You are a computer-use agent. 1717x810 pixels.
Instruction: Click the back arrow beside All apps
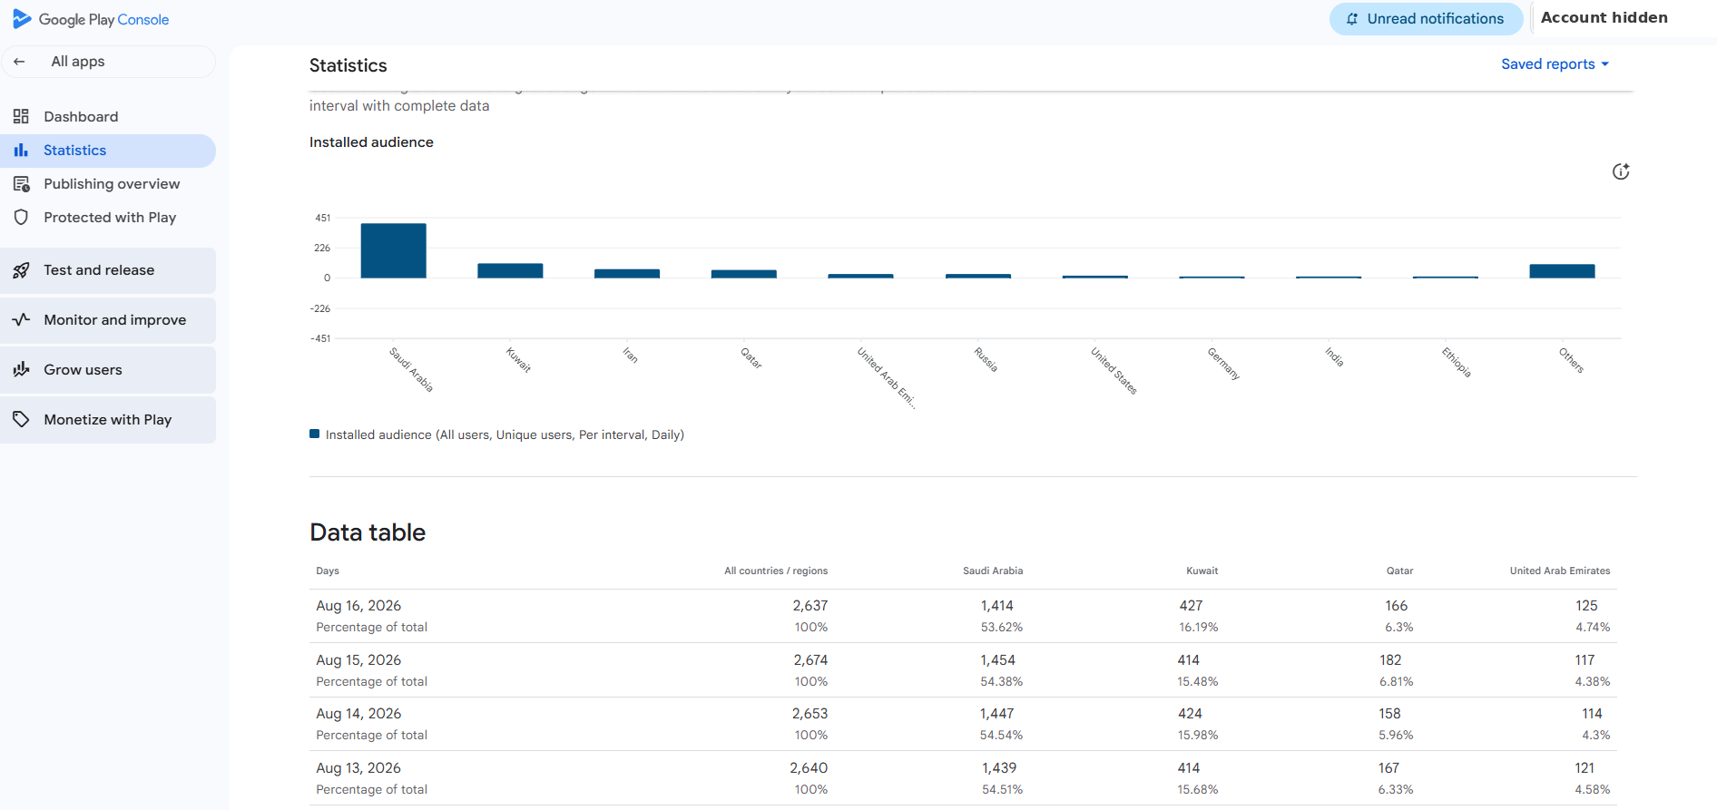19,62
